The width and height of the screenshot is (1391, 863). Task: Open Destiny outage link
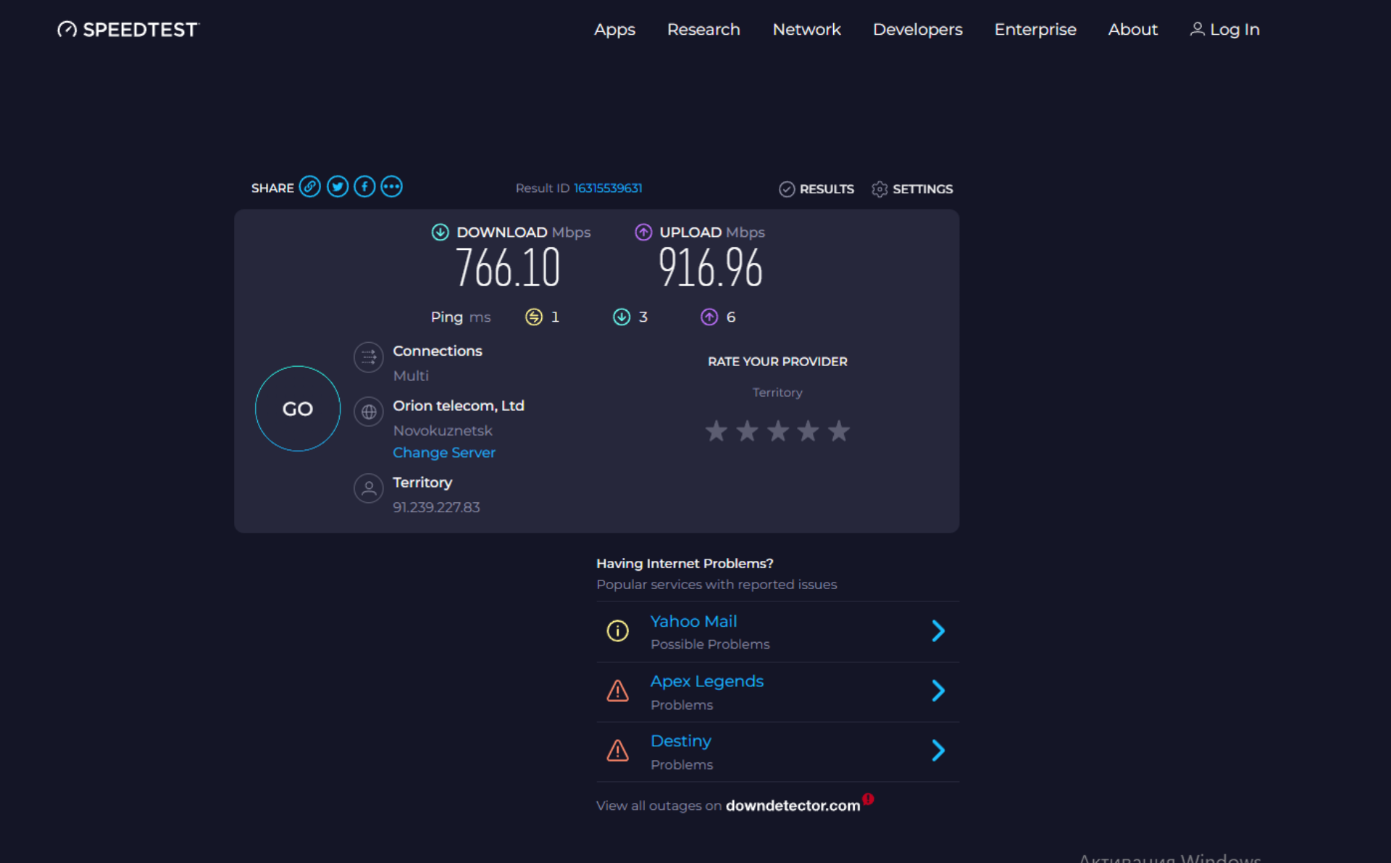681,741
